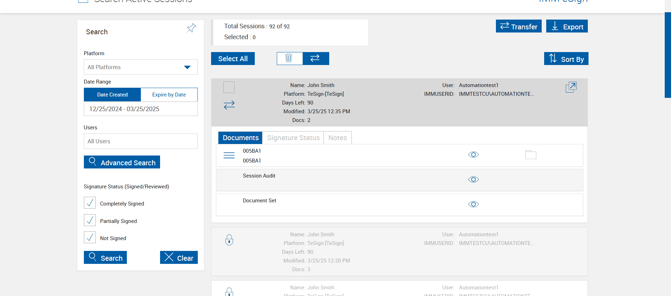This screenshot has height=296, width=671.
Task: Run the Search button in the filter panel
Action: tap(105, 258)
